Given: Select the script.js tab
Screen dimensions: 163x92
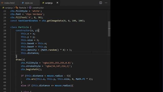Looking at the screenshot, I should point(49,3).
